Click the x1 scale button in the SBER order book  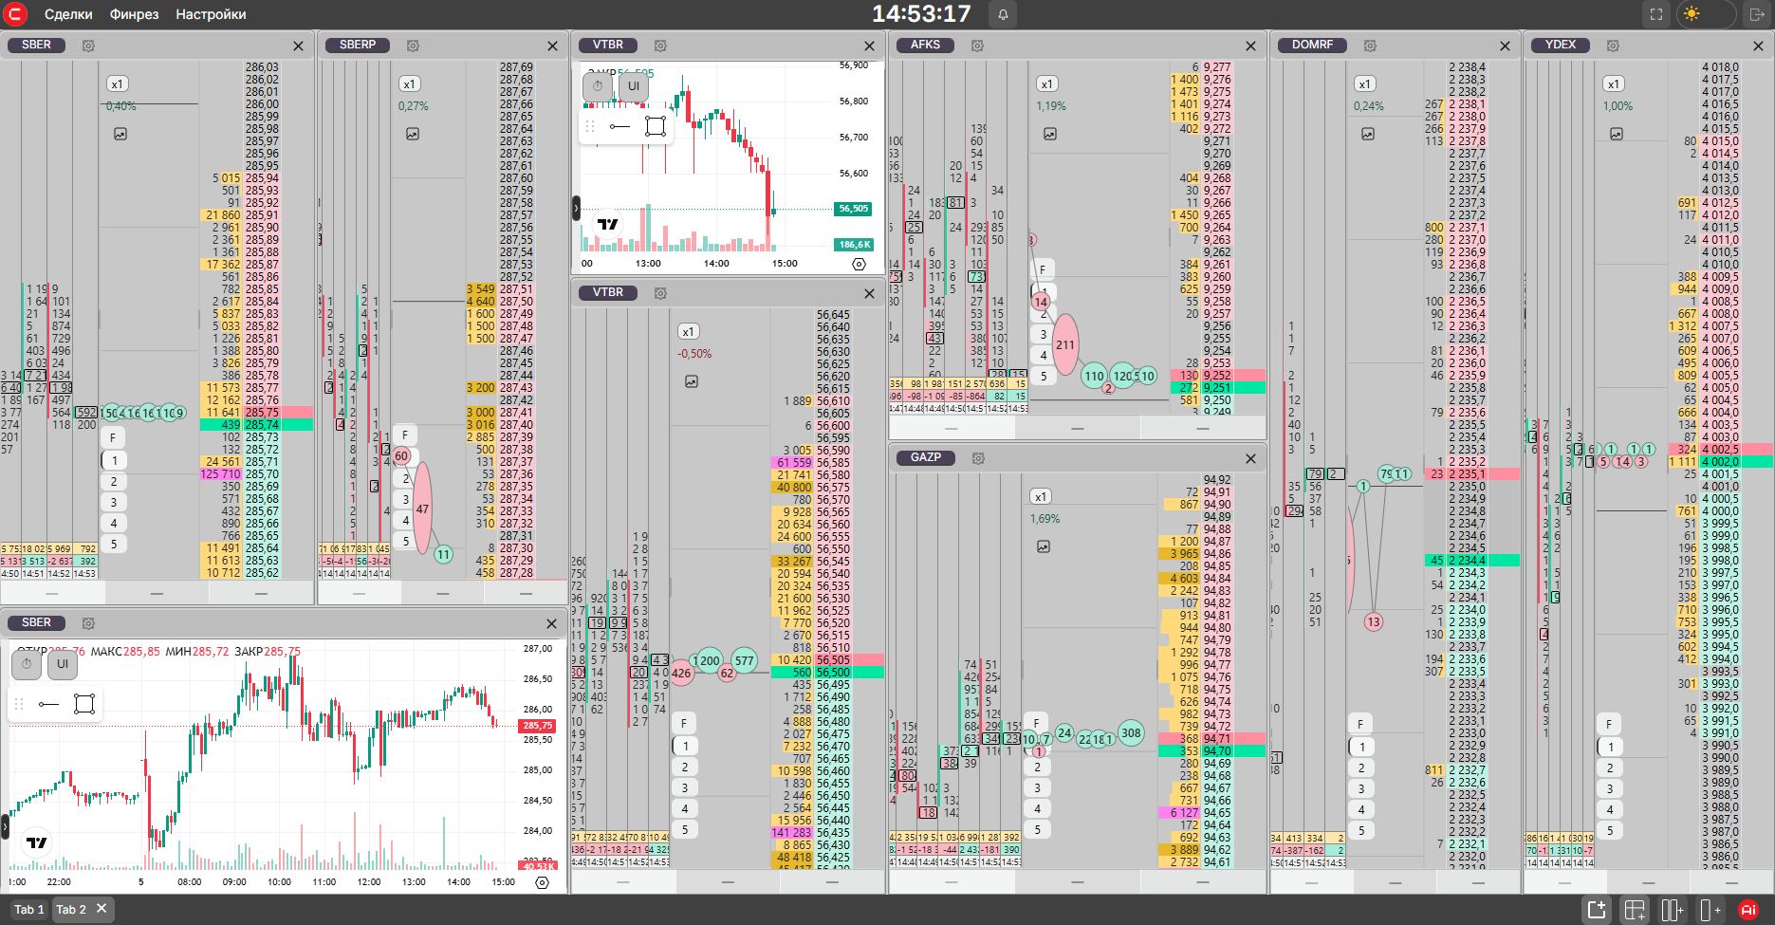118,83
